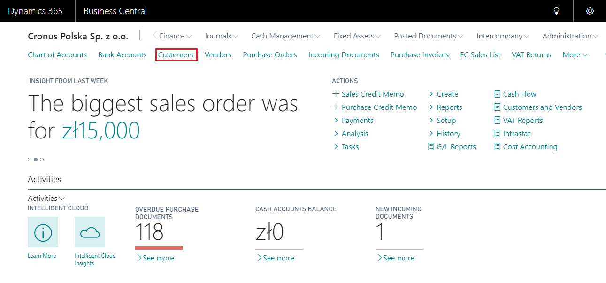
Task: Expand the Create actions group
Action: pos(443,94)
